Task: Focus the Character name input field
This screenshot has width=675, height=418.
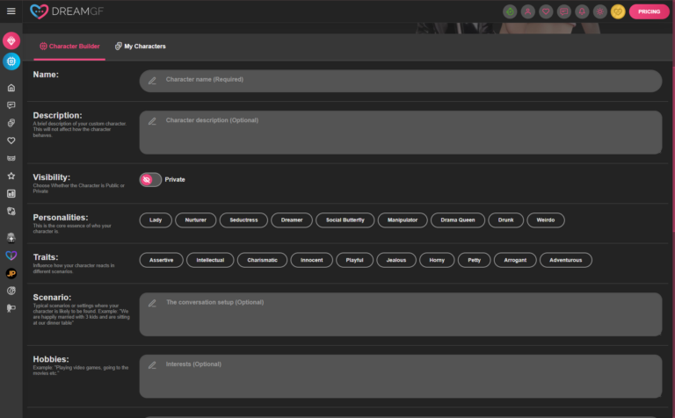Action: (400, 80)
